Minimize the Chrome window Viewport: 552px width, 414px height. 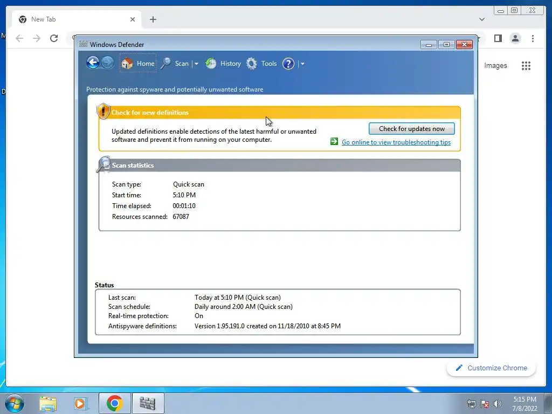coord(501,11)
